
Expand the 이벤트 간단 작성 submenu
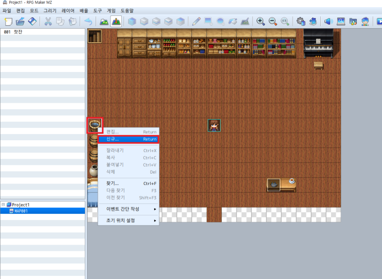click(x=129, y=209)
